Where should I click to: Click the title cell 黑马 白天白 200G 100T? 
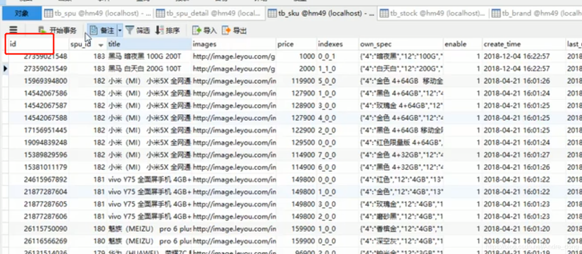149,68
